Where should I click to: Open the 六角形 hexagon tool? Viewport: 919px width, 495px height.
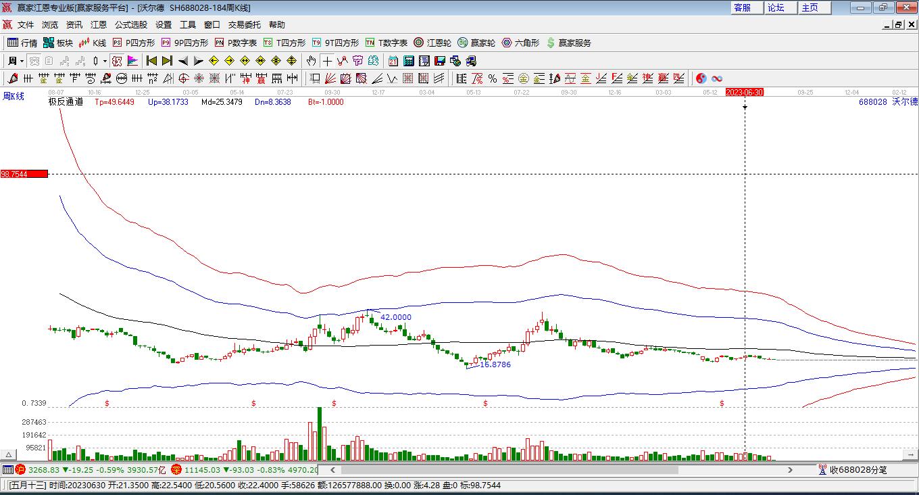coord(520,43)
